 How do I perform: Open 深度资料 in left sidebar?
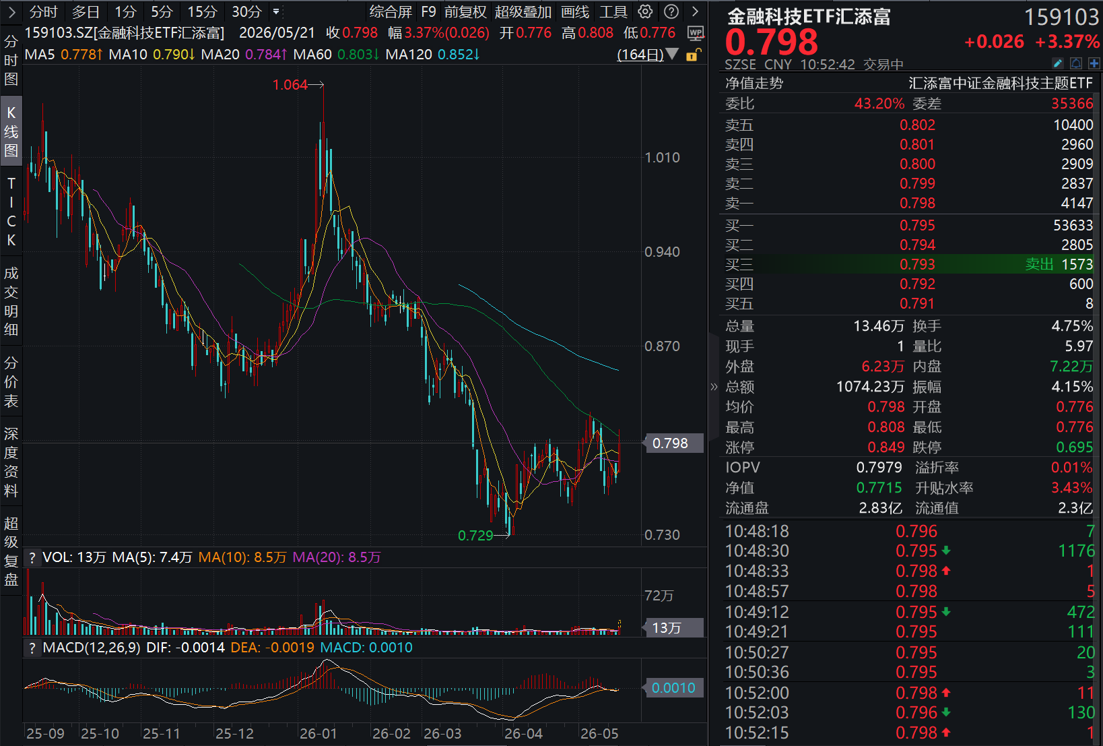11,462
